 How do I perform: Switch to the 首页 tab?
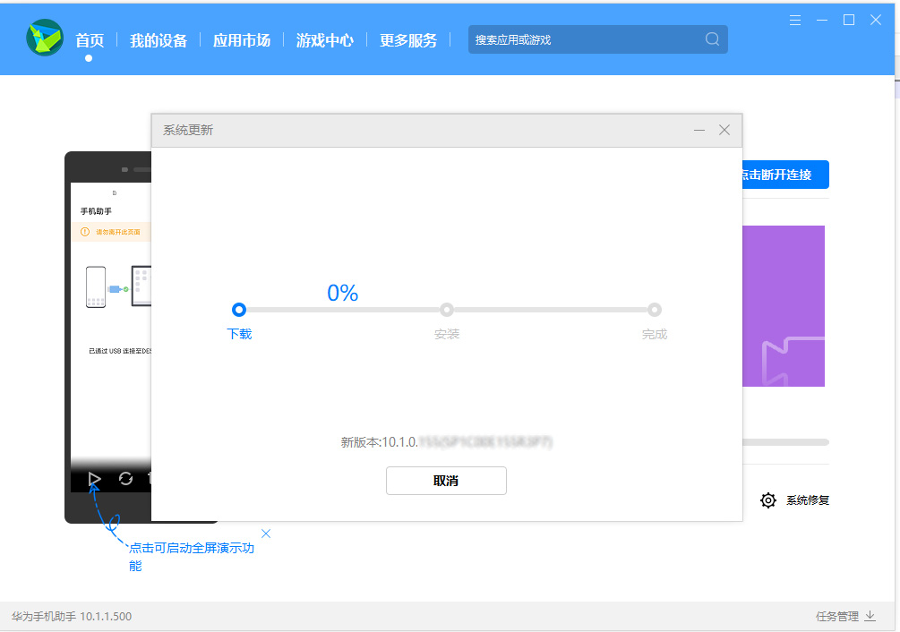point(90,40)
